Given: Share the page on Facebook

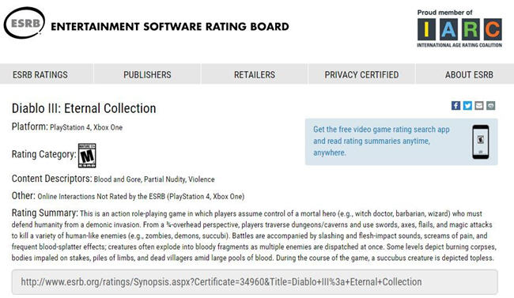Looking at the screenshot, I should [455, 106].
